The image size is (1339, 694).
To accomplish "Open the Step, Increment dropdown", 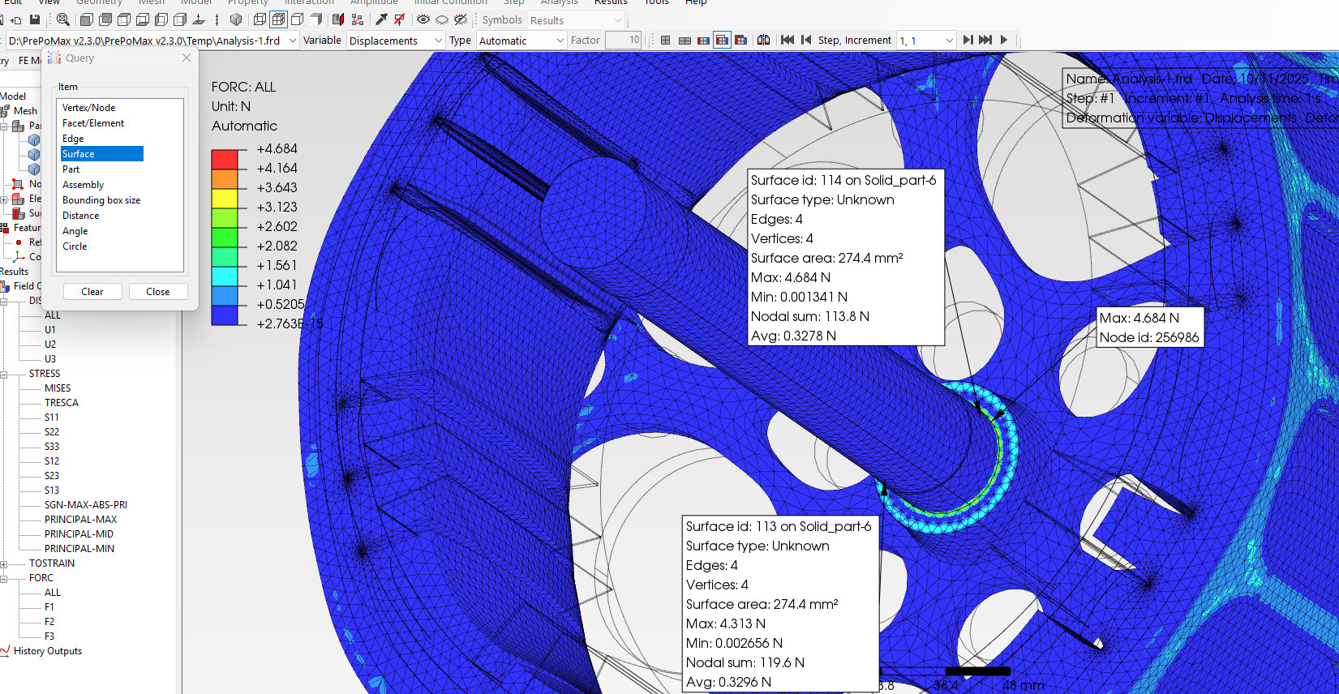I will [925, 41].
